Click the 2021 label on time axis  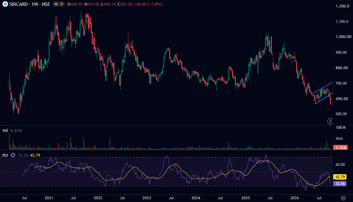[x=49, y=198]
